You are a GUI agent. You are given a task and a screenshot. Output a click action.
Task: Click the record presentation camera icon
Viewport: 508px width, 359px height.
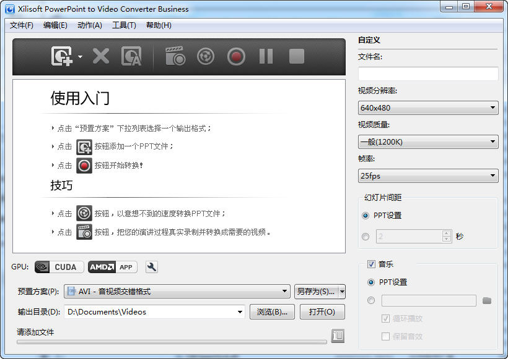pos(175,56)
